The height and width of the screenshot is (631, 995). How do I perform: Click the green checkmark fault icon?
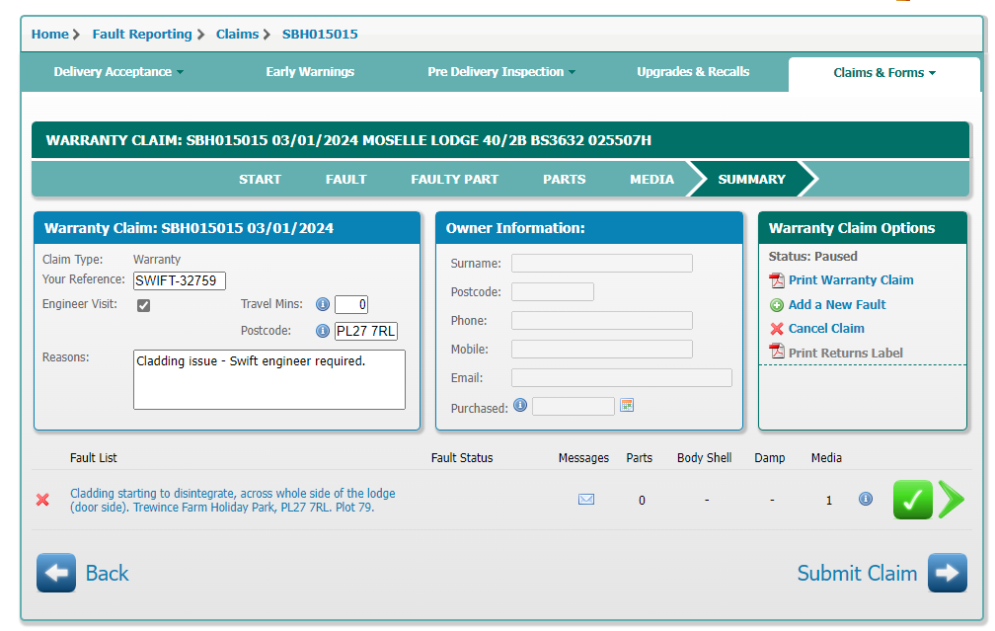pyautogui.click(x=912, y=500)
